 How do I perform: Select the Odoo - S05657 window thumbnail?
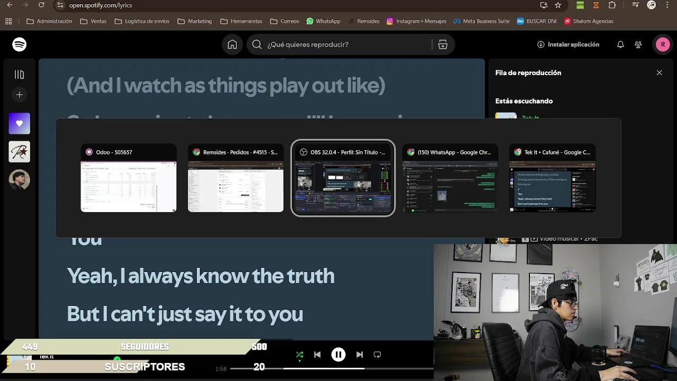129,178
